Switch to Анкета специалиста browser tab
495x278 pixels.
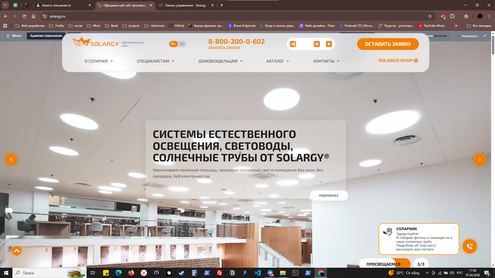coord(56,5)
